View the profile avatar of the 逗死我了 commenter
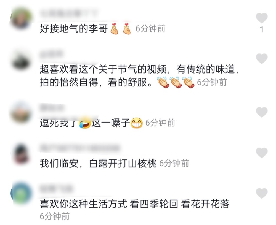Screen dimensions: 276x225 point(21,112)
